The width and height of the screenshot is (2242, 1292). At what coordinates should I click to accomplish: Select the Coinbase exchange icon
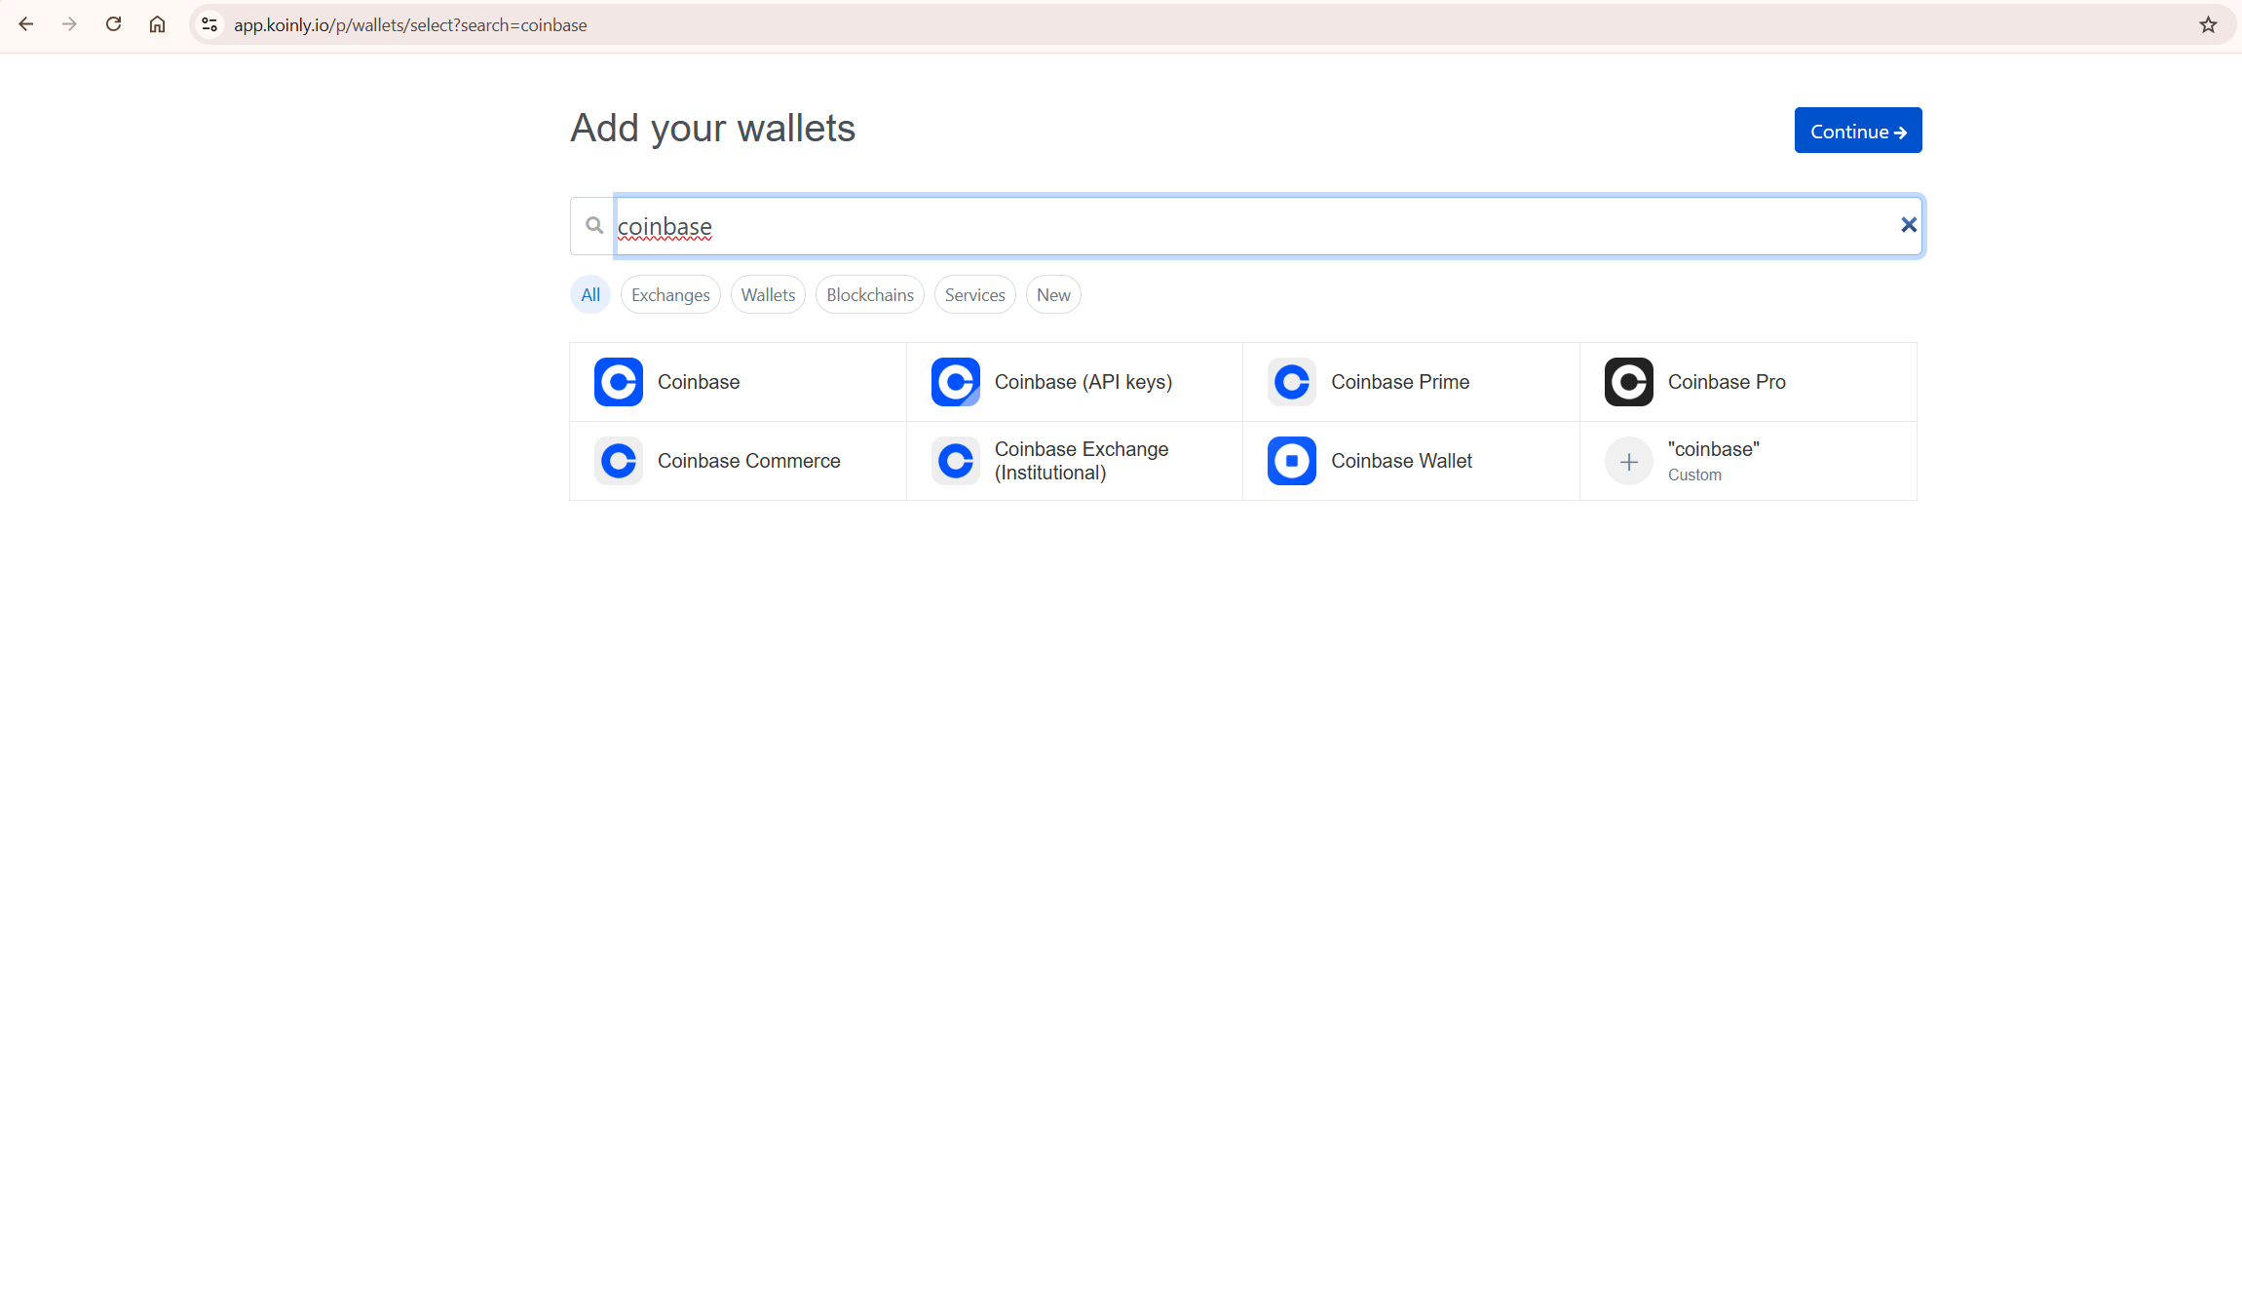pyautogui.click(x=618, y=382)
